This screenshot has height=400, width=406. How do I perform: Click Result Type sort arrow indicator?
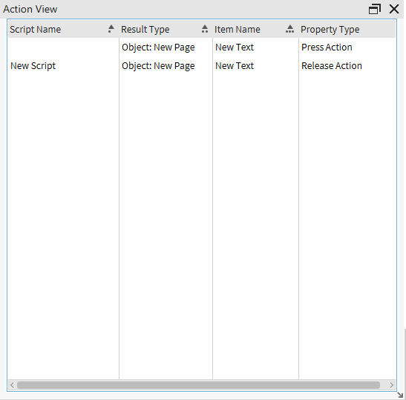[x=205, y=28]
